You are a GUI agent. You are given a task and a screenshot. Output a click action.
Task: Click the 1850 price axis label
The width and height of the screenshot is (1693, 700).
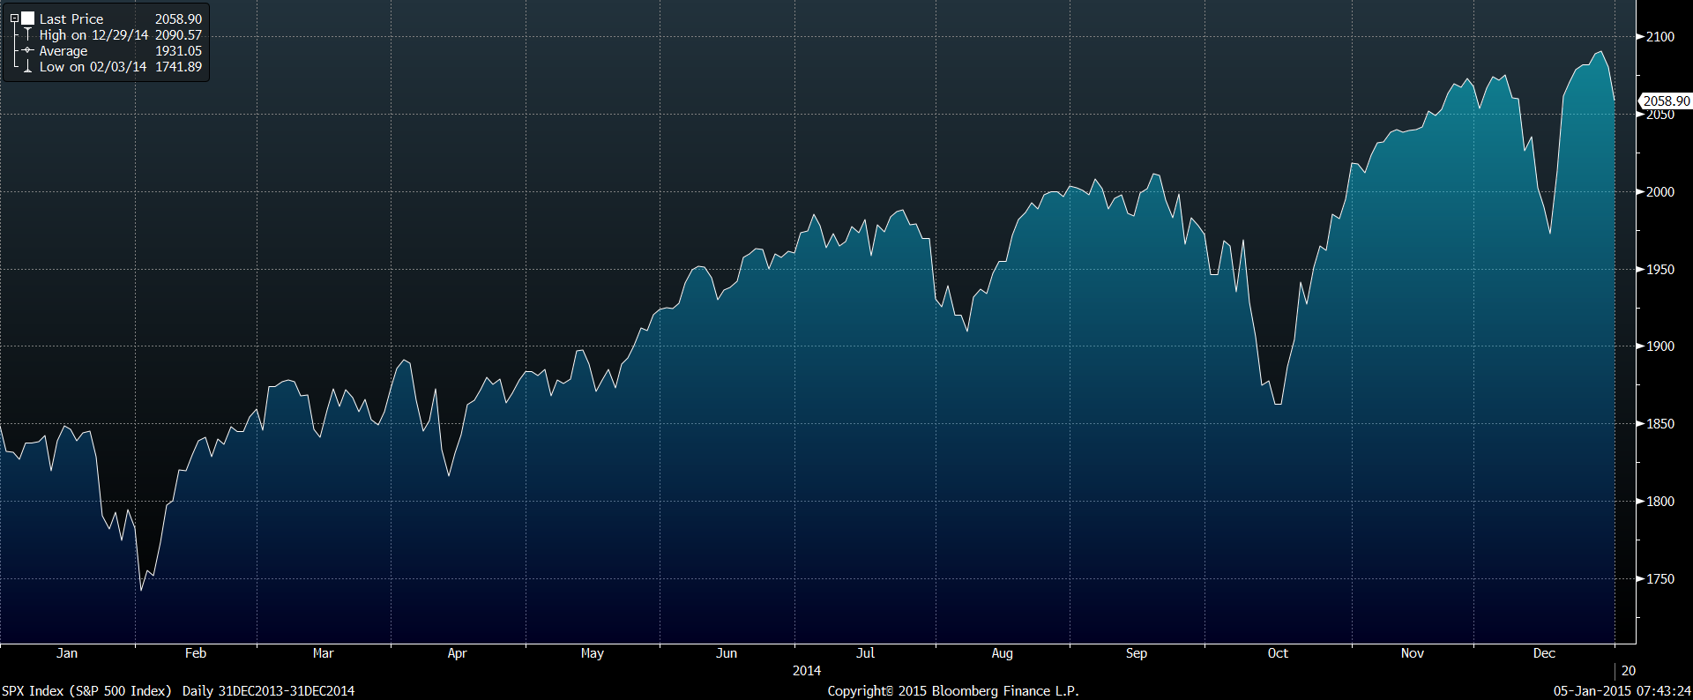pyautogui.click(x=1660, y=424)
